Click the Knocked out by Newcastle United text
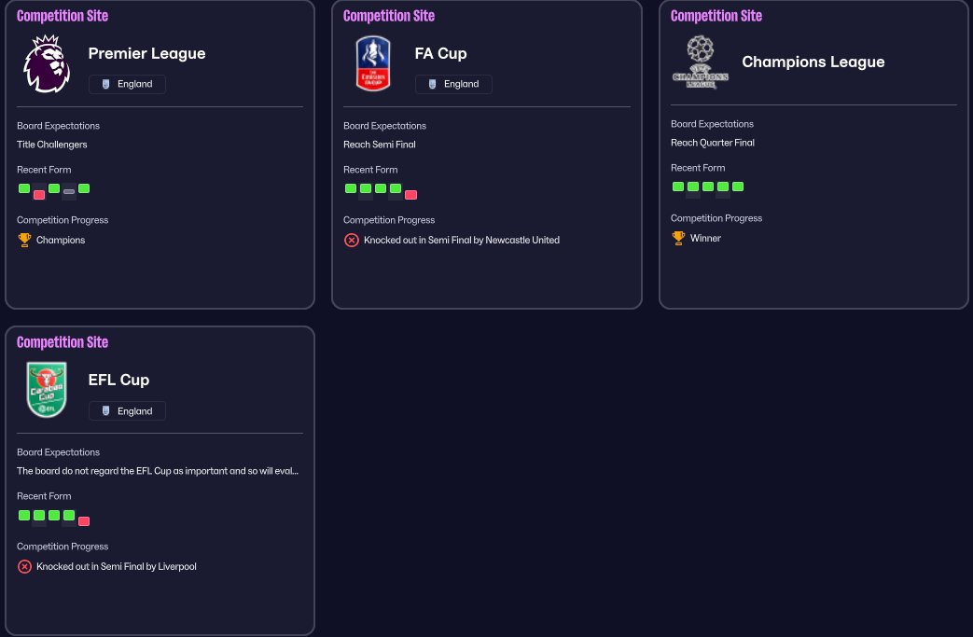Viewport: 973px width, 637px height. (x=462, y=240)
